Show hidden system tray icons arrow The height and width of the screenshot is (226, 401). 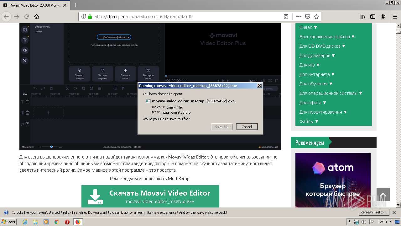349,222
